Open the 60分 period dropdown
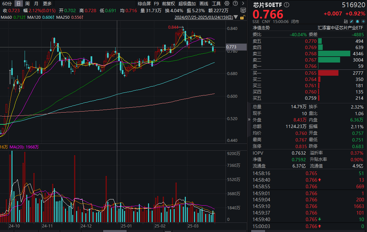This screenshot has height=232, width=367. [7, 3]
